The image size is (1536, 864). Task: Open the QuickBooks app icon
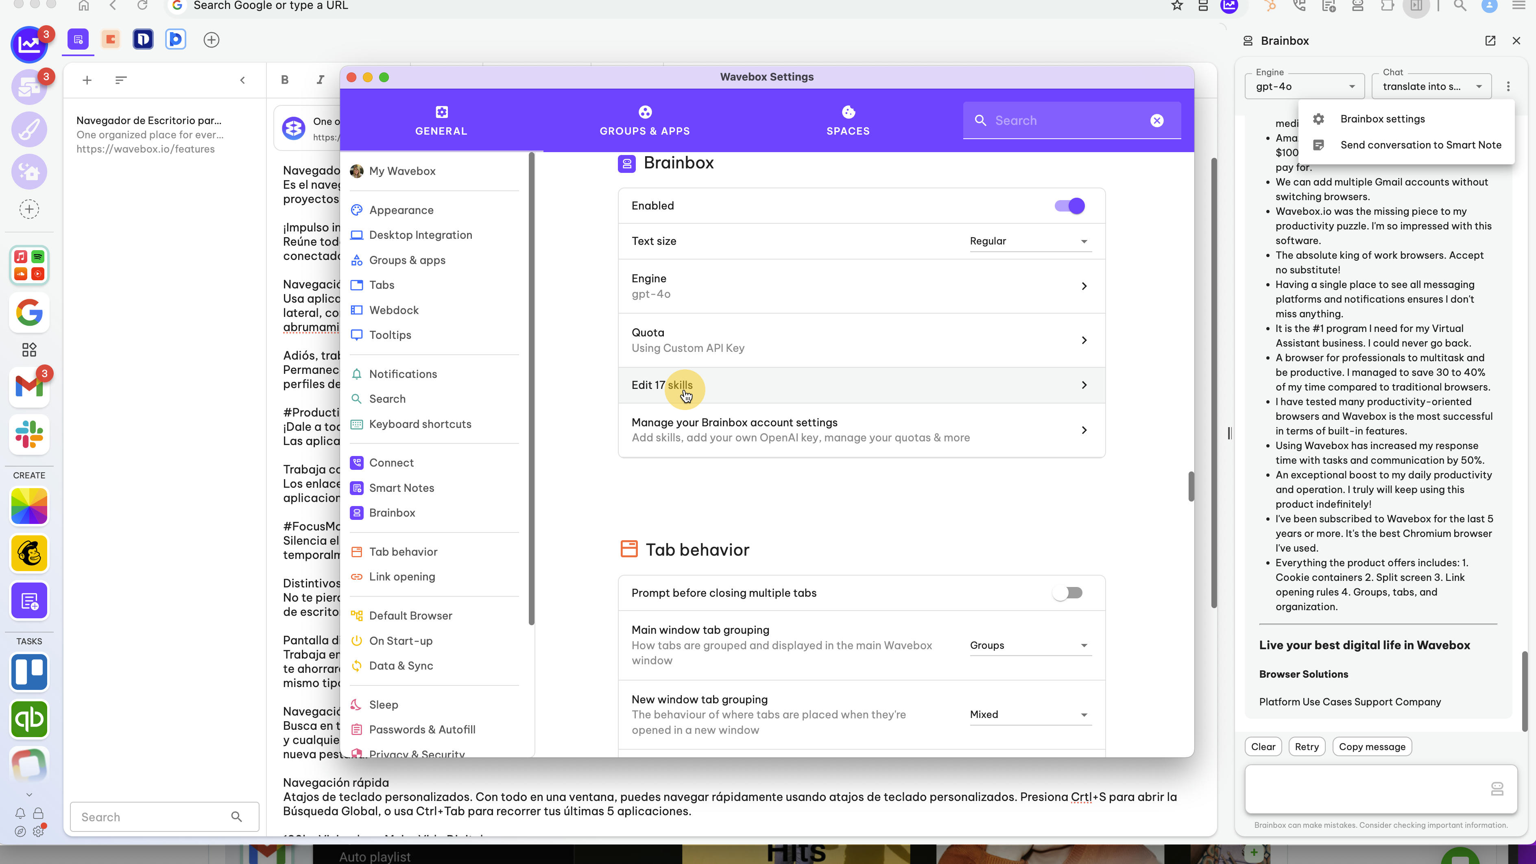pyautogui.click(x=29, y=719)
